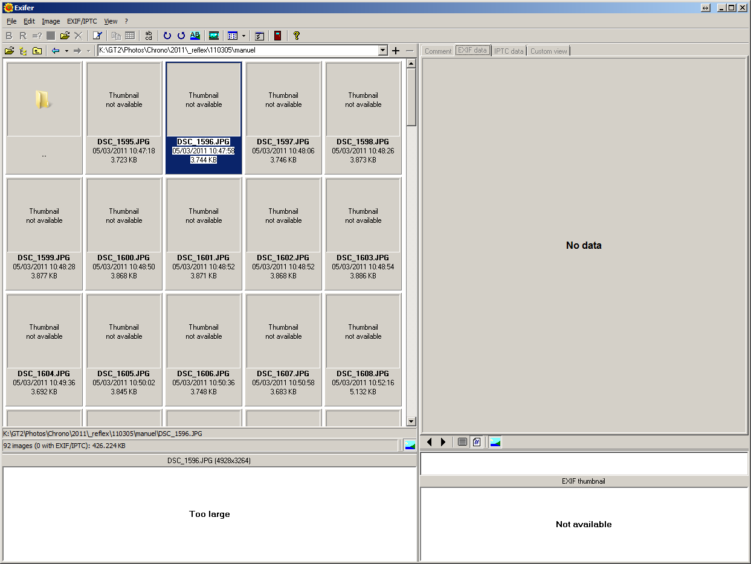Click the thumbnail view mode grid icon
This screenshot has height=564, width=751.
click(x=233, y=36)
